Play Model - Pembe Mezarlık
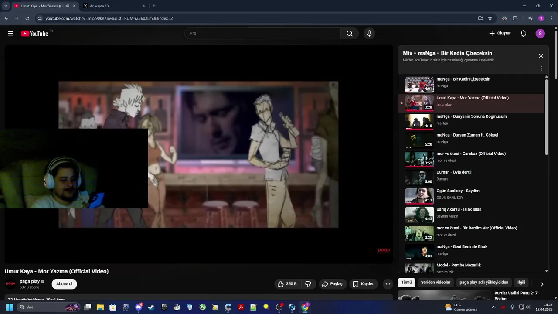This screenshot has height=314, width=558. (x=472, y=267)
